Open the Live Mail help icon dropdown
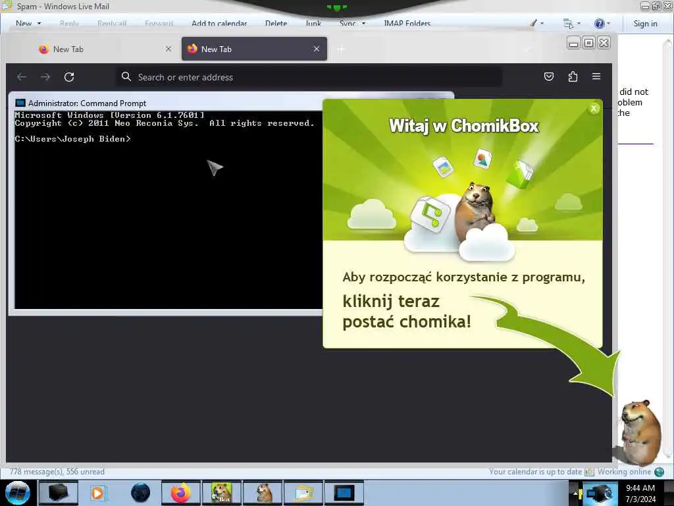Image resolution: width=674 pixels, height=506 pixels. [602, 24]
